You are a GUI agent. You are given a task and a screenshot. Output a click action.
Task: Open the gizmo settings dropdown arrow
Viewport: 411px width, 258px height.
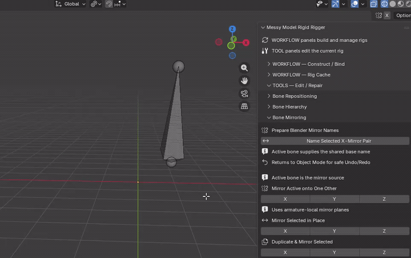tap(343, 4)
